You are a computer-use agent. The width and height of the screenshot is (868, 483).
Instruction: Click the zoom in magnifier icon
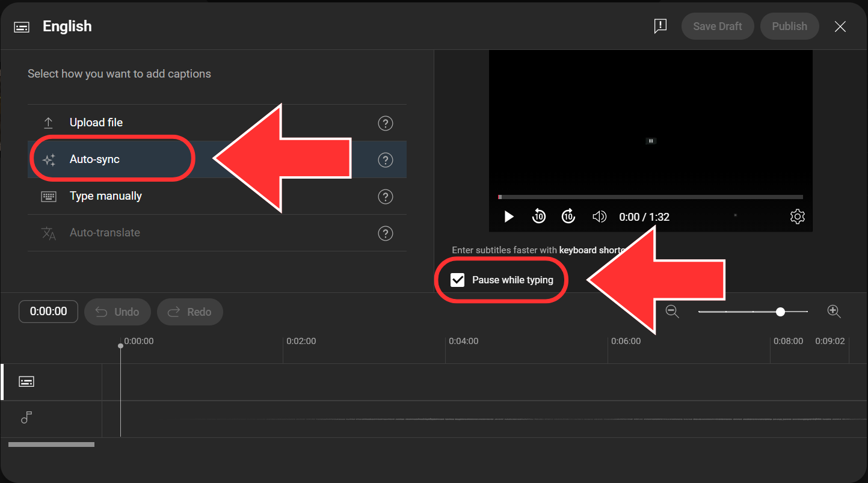pos(834,312)
